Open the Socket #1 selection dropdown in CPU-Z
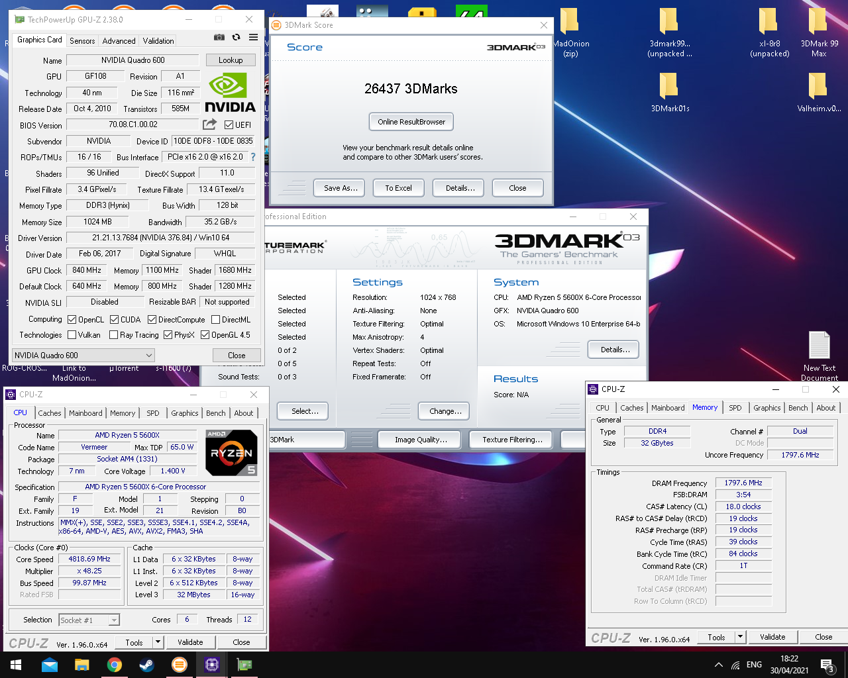Viewport: 848px width, 678px height. coord(89,620)
